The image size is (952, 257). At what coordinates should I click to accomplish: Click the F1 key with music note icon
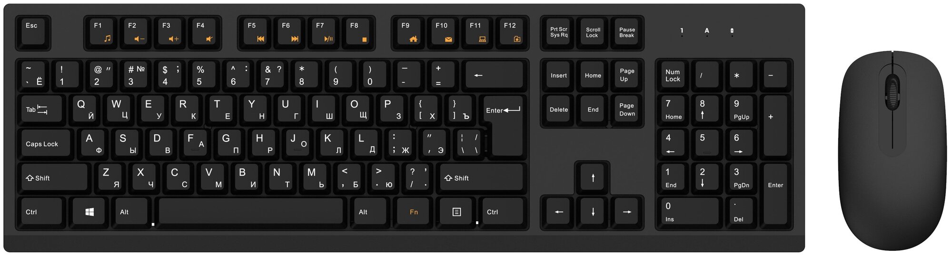click(101, 32)
